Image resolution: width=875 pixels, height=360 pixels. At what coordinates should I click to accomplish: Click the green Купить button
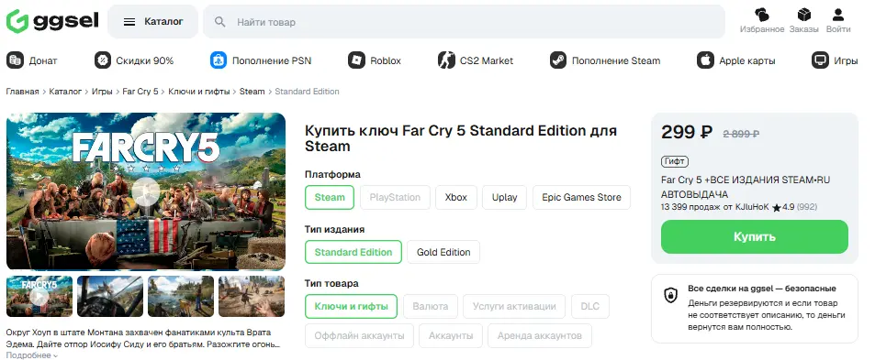755,237
